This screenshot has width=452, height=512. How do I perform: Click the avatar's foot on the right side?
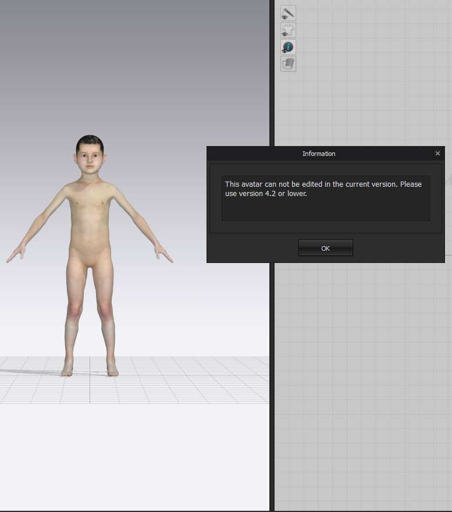pyautogui.click(x=112, y=369)
